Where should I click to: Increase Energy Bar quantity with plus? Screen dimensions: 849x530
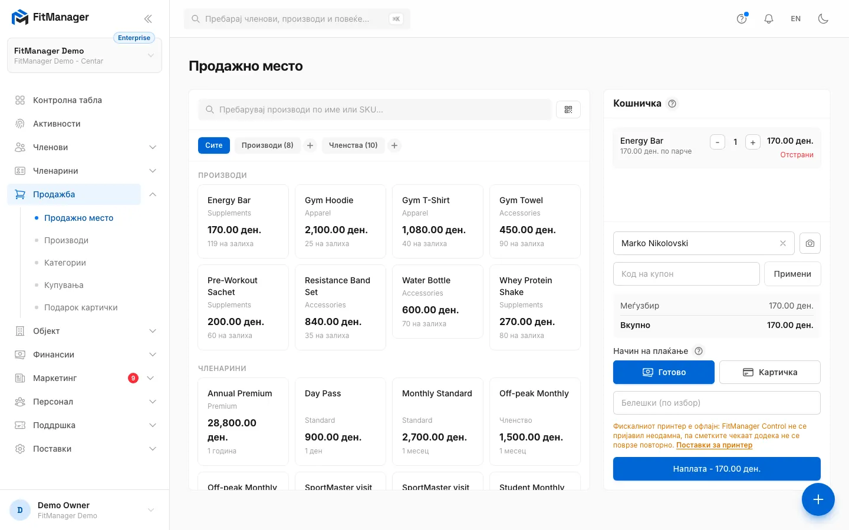coord(753,142)
